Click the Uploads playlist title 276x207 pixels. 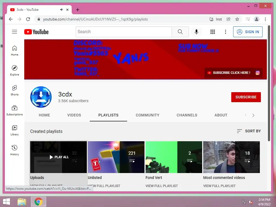(37, 178)
